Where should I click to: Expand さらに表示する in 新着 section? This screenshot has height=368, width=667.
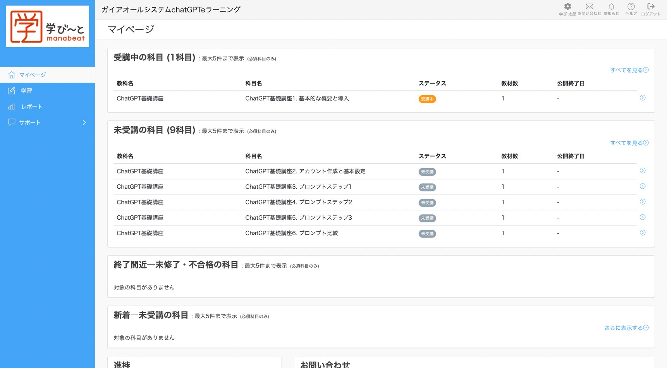tap(626, 328)
